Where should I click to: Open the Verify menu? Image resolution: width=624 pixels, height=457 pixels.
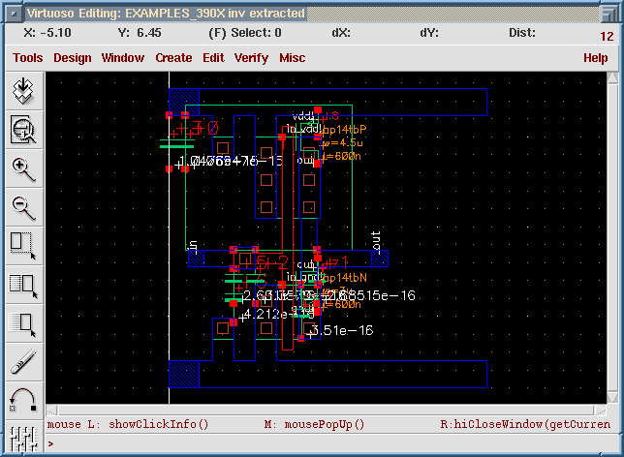251,58
